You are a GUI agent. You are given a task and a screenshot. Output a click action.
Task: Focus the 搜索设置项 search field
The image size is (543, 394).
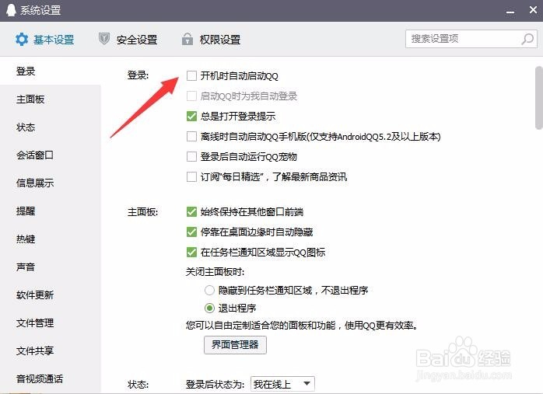(471, 39)
